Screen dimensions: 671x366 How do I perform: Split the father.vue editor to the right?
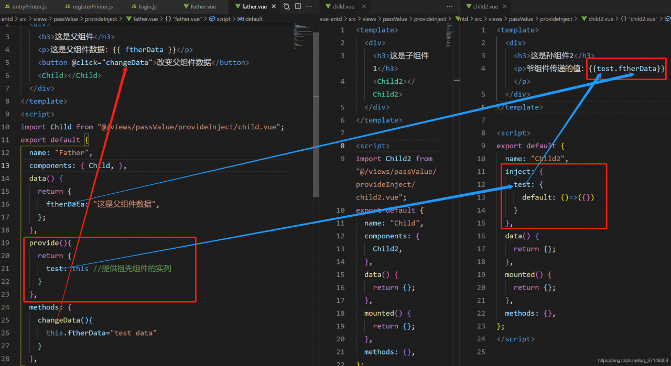(298, 6)
